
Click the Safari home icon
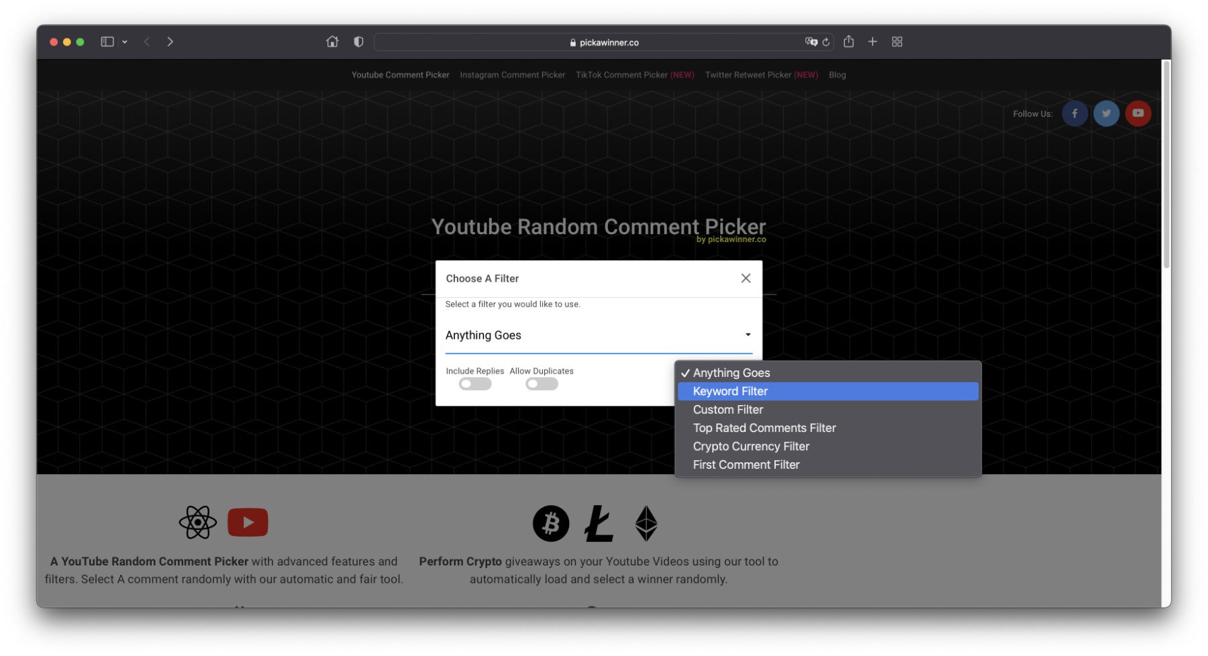332,42
